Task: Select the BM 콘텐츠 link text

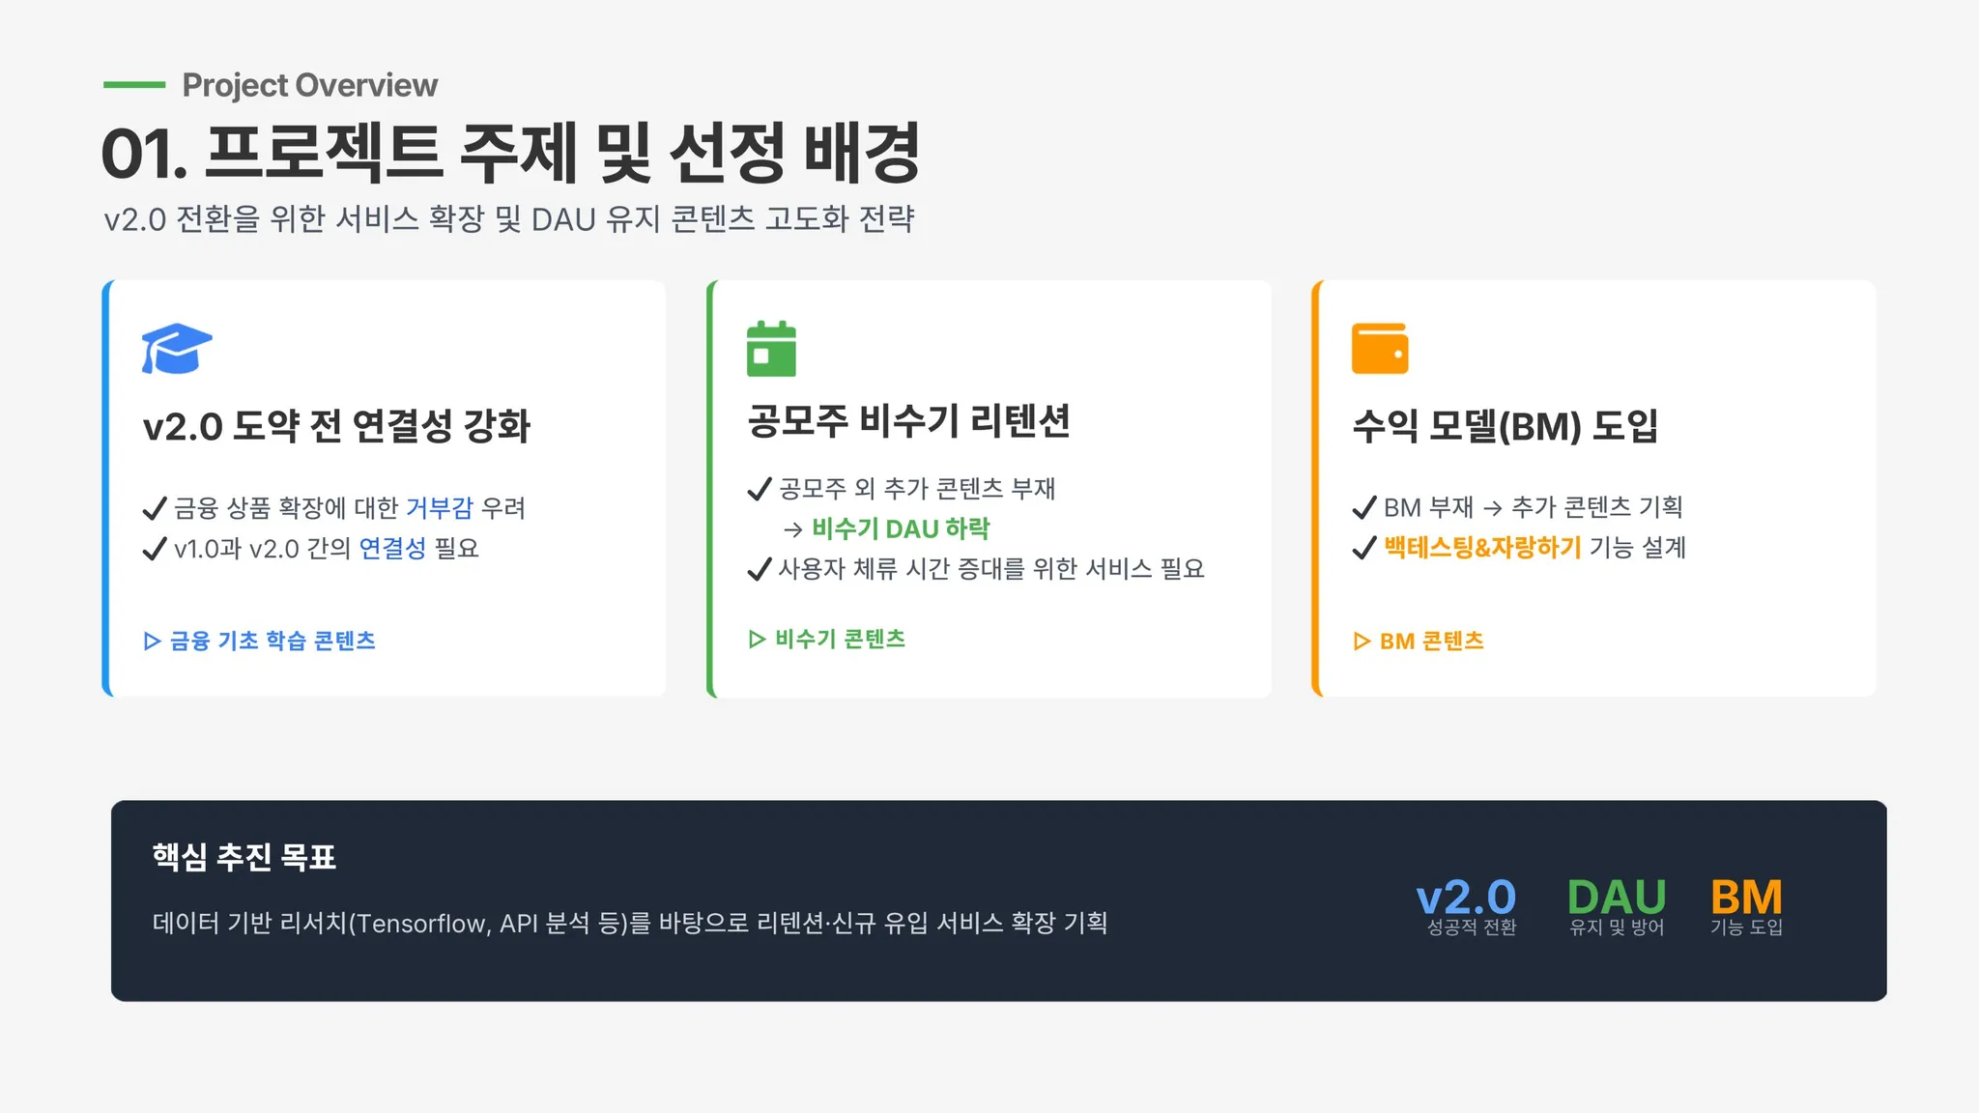Action: point(1431,642)
